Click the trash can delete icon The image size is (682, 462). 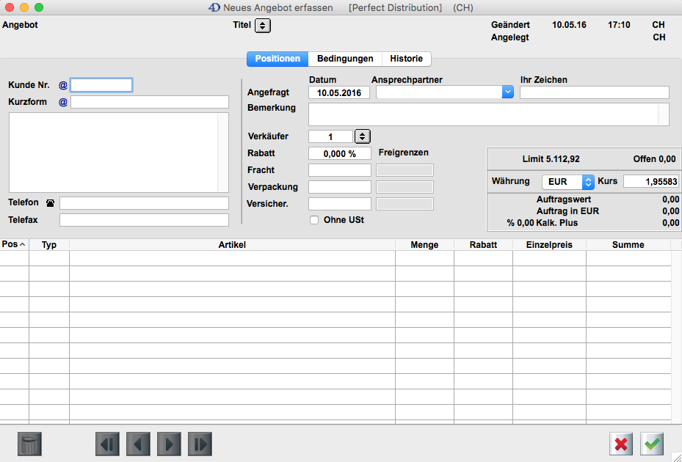pyautogui.click(x=29, y=444)
